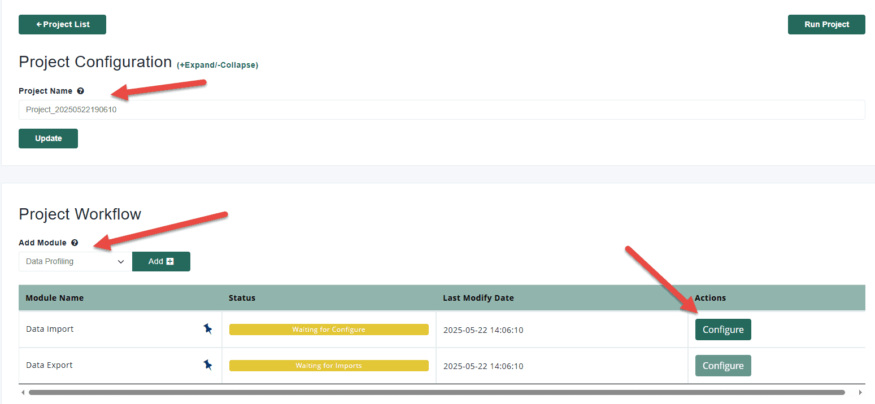Click the table scrollbar's left arrow

coord(23,392)
